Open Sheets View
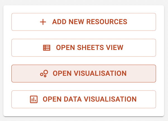 pyautogui.click(x=84, y=48)
